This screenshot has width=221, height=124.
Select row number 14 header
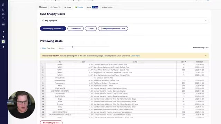(43, 99)
